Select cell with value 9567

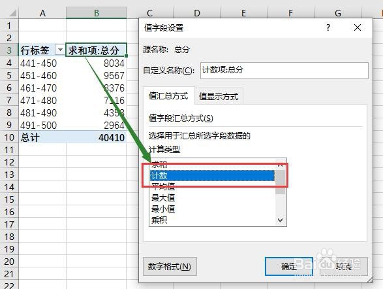click(x=96, y=75)
